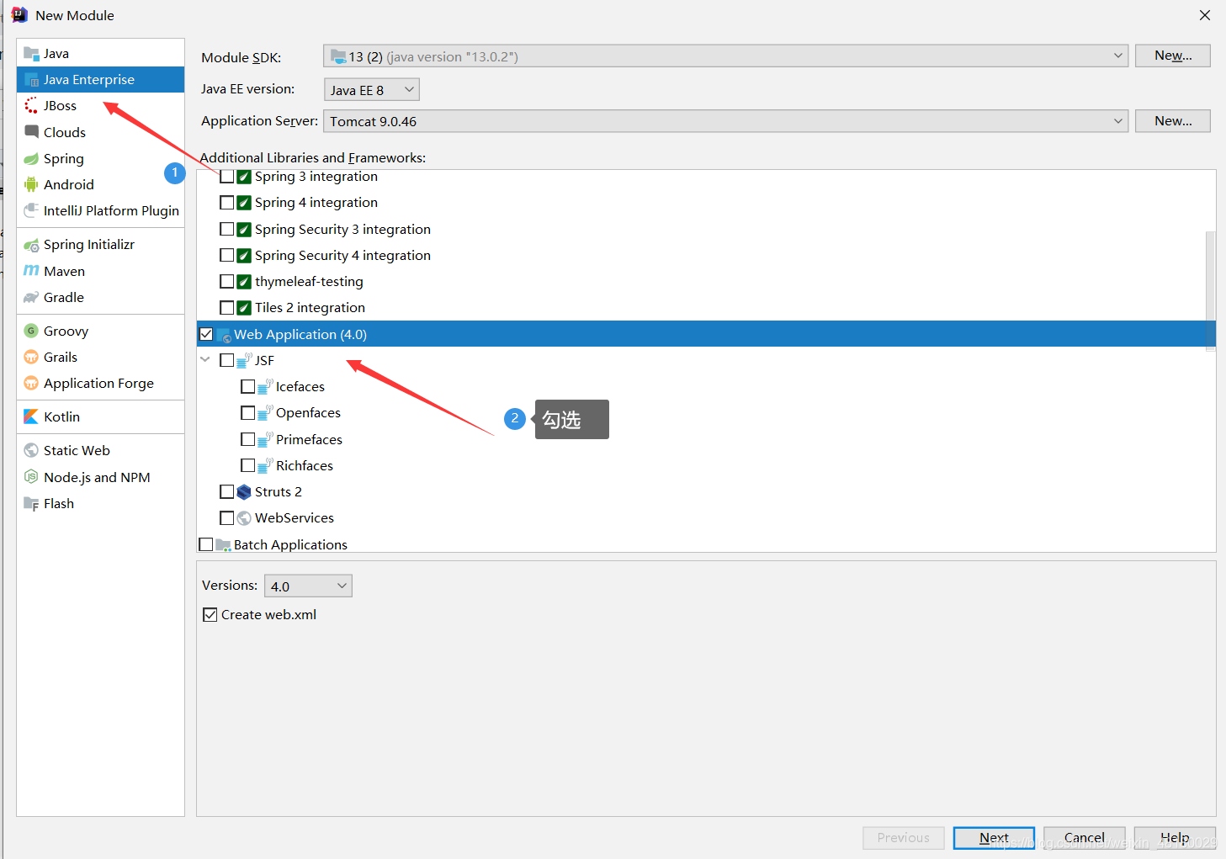Select the thymeleaf-testing row text
Viewport: 1226px width, 859px height.
click(309, 282)
